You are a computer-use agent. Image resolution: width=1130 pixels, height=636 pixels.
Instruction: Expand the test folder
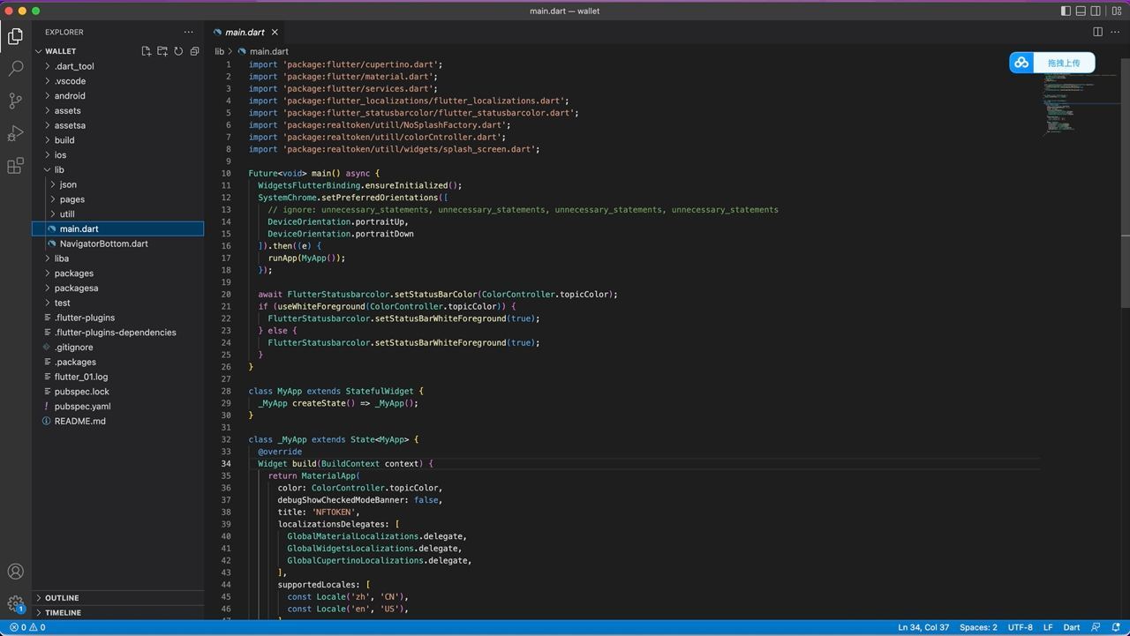point(118,303)
